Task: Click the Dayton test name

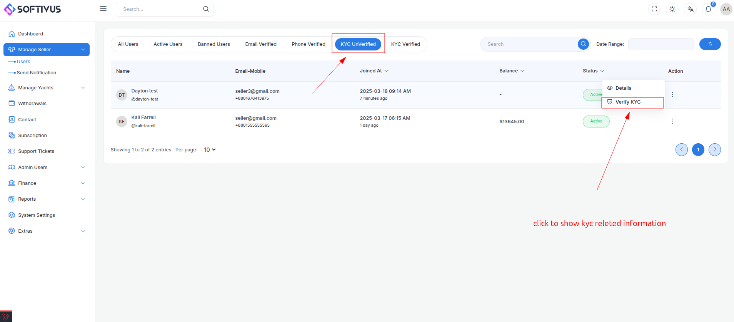Action: click(145, 91)
